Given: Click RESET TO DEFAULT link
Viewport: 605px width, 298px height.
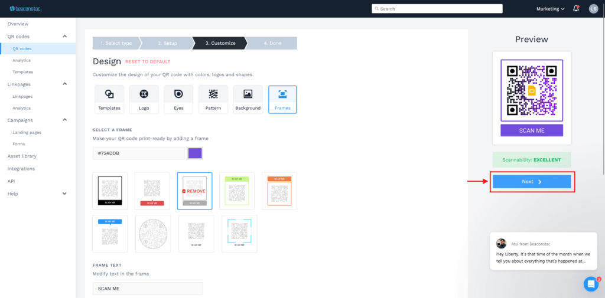Looking at the screenshot, I should (148, 62).
